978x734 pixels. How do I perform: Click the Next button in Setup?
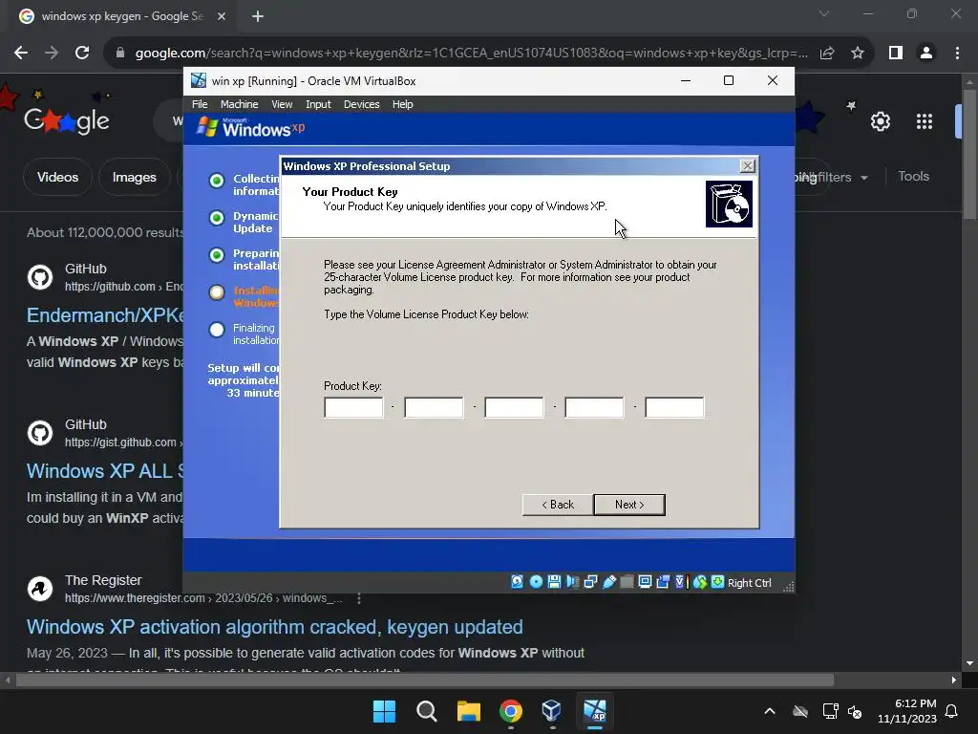pyautogui.click(x=629, y=505)
